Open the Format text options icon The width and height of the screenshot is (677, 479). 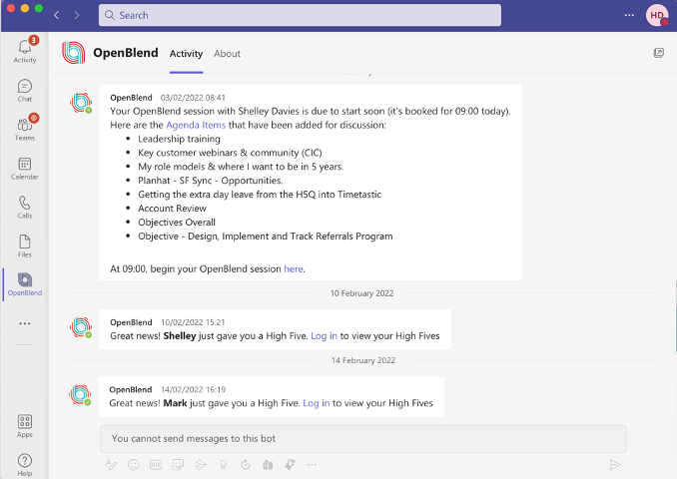(111, 464)
